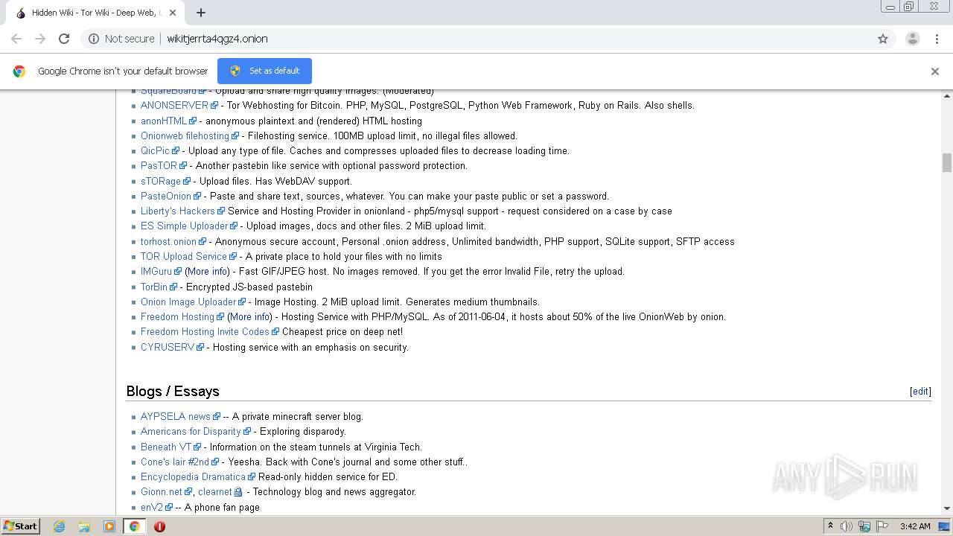Click the Action Center flag icon

(x=882, y=526)
